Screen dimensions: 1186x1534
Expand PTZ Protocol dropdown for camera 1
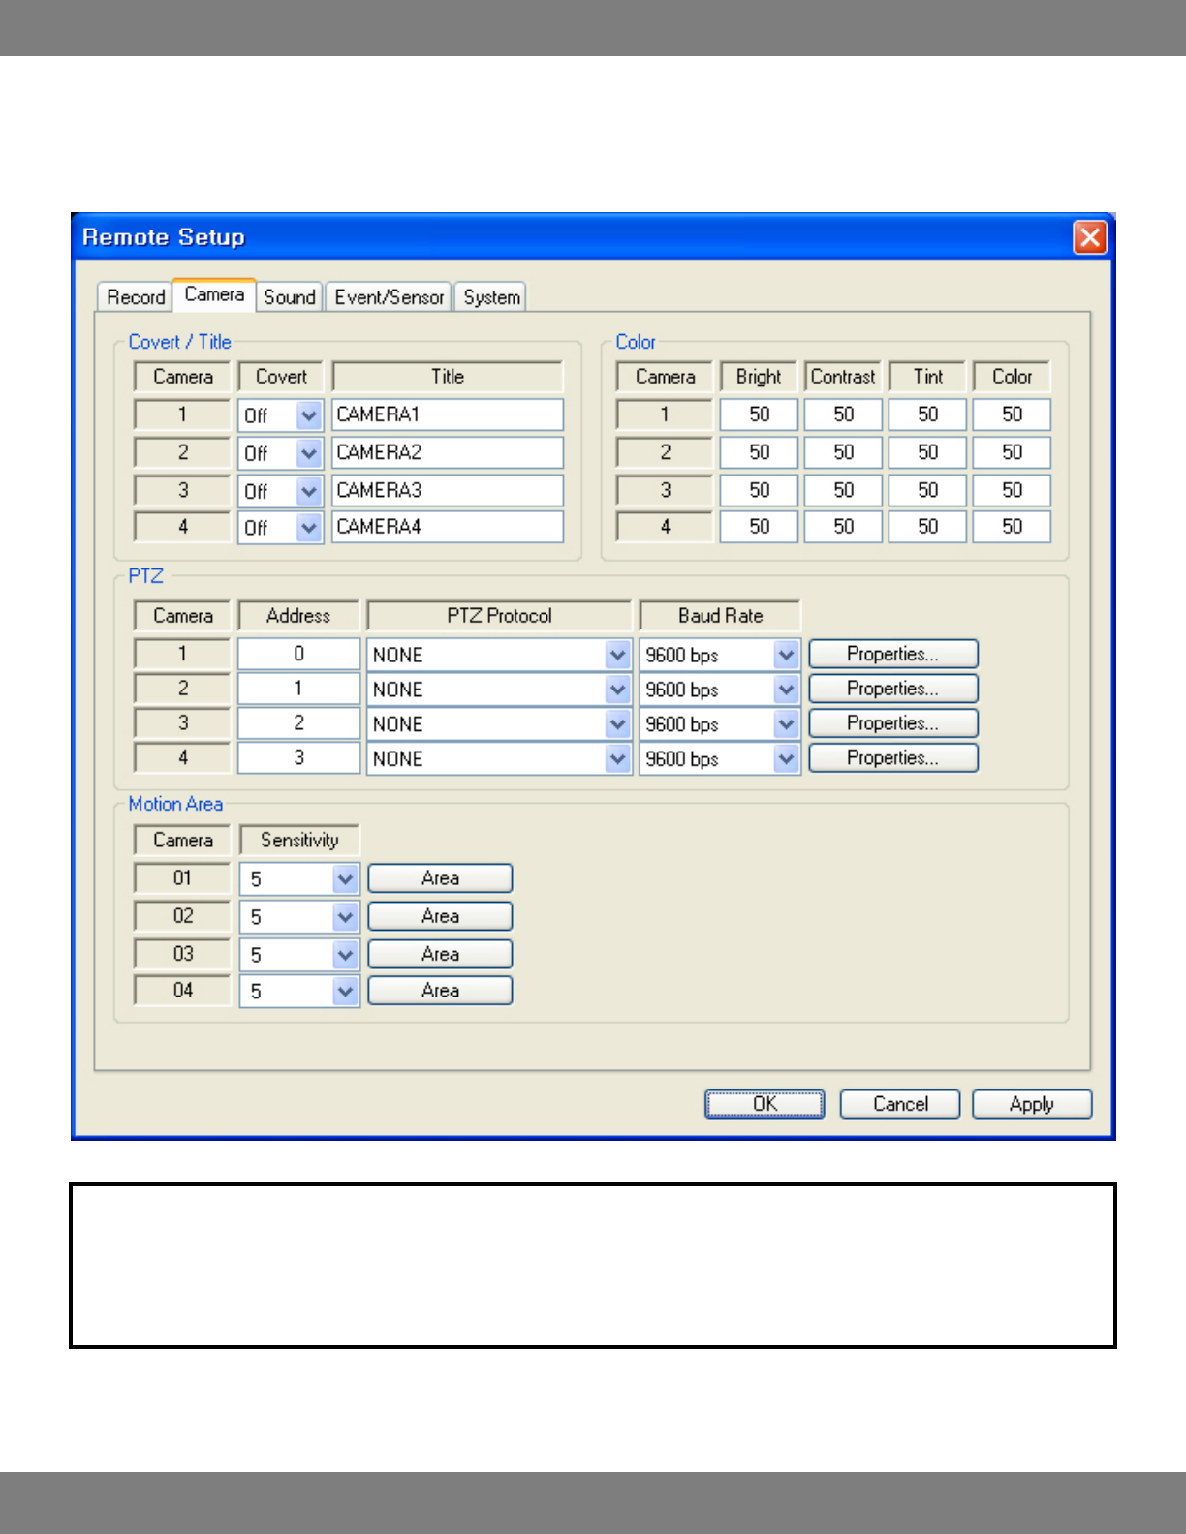point(618,655)
